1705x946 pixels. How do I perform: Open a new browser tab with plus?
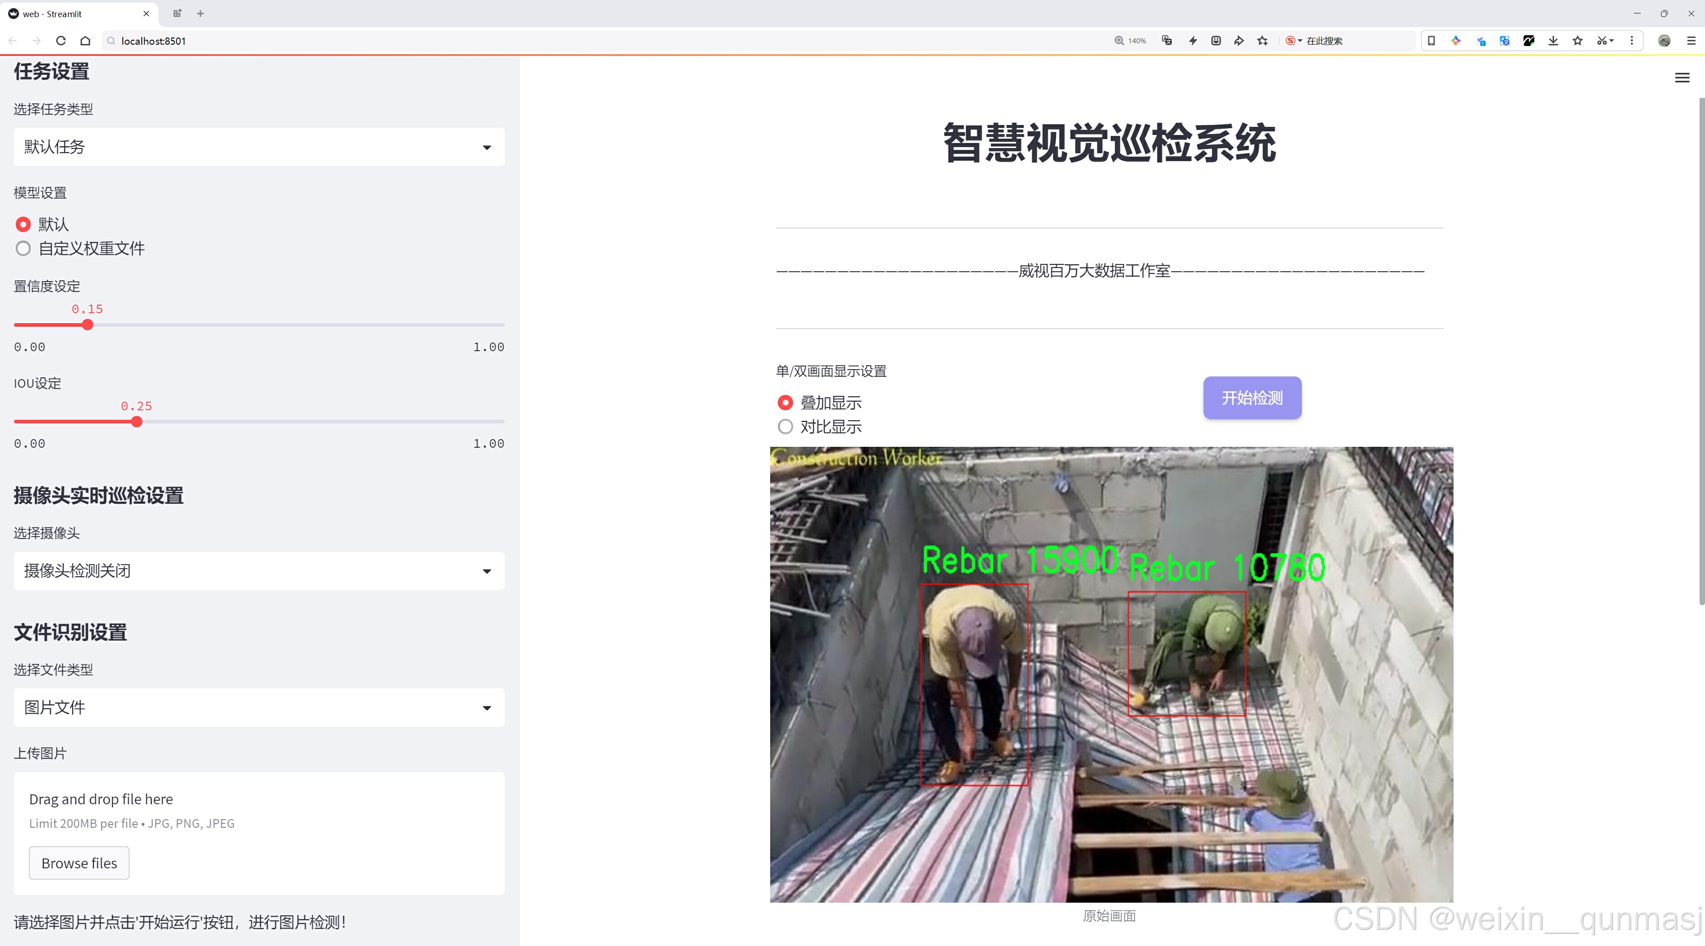(x=200, y=13)
